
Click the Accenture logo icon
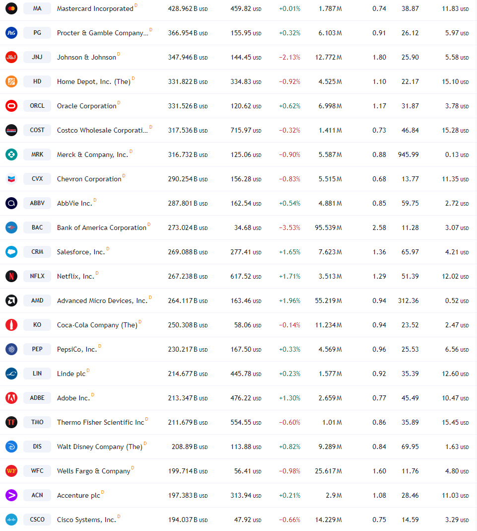coord(11,495)
